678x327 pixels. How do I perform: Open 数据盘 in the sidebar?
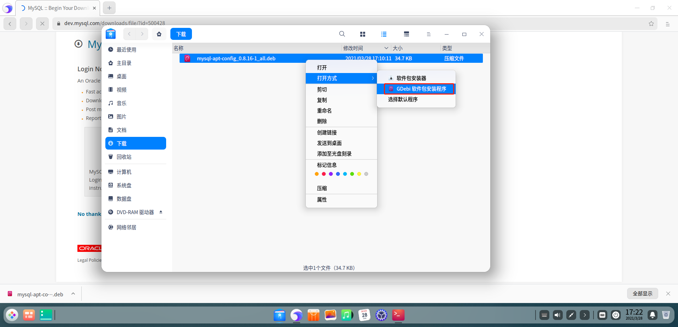[136, 199]
